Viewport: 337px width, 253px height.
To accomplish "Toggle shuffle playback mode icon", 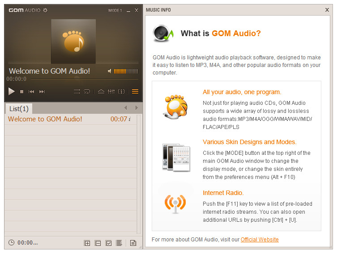I will (x=77, y=91).
